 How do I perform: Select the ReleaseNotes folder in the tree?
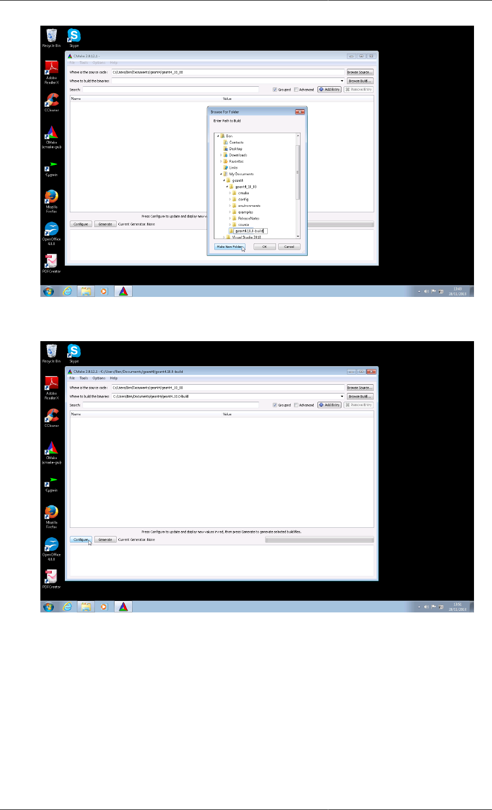point(249,218)
